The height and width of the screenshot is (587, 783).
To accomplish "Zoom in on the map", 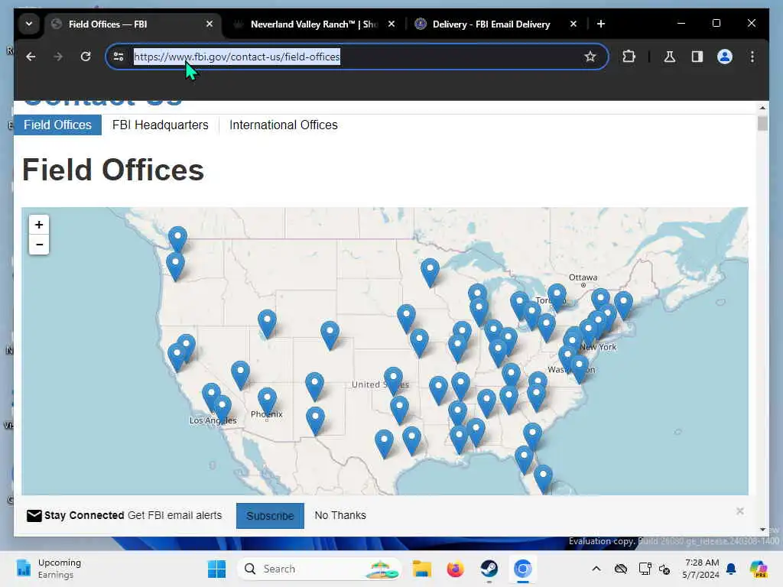I will 39,225.
